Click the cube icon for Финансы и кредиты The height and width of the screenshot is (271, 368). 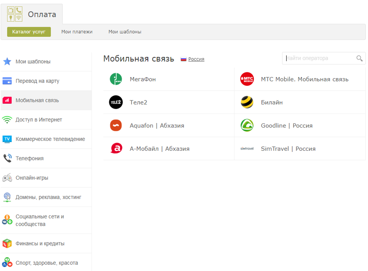coord(7,243)
